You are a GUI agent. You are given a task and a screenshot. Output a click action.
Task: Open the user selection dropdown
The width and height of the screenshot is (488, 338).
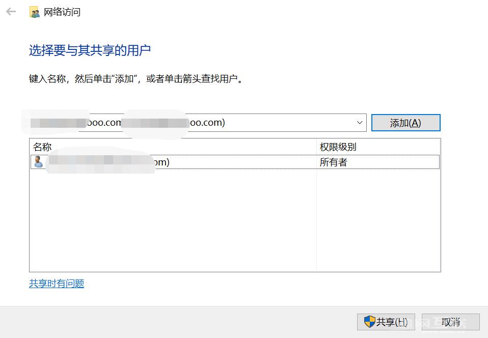click(359, 122)
